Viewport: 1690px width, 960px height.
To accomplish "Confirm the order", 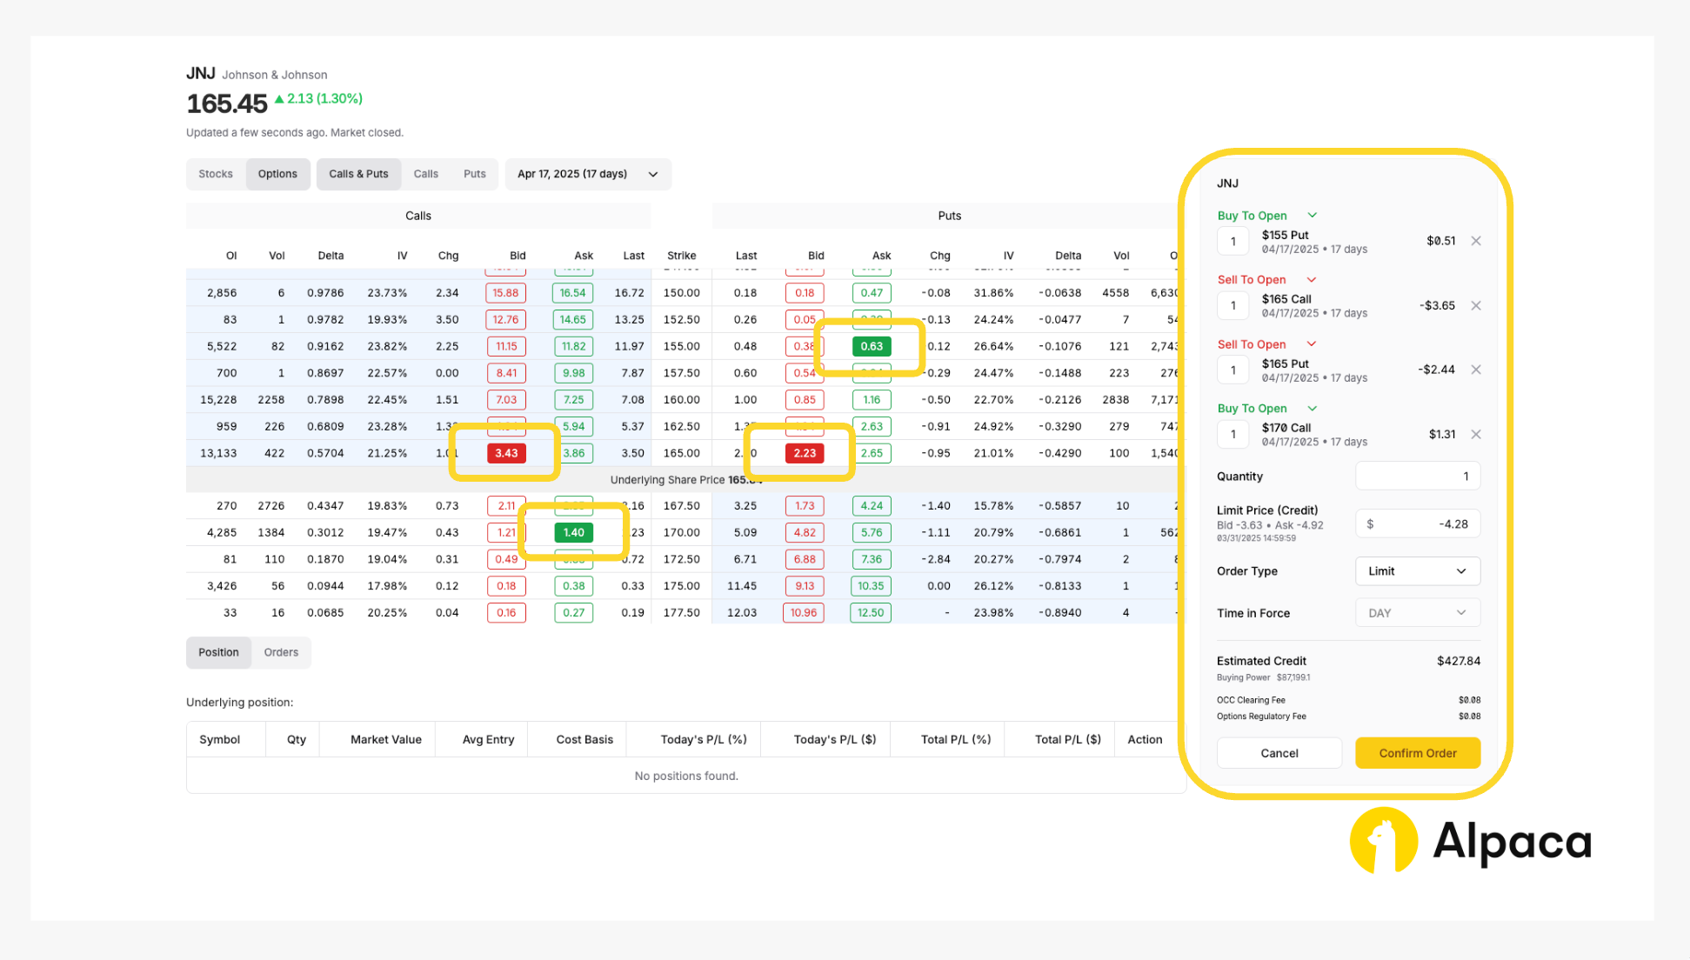I will click(x=1418, y=753).
